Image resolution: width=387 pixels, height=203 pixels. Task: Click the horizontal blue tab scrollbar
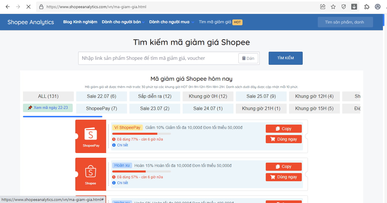[x=63, y=117]
